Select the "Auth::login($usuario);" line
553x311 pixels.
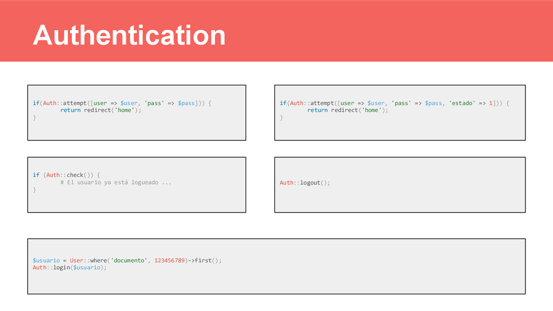coord(70,268)
